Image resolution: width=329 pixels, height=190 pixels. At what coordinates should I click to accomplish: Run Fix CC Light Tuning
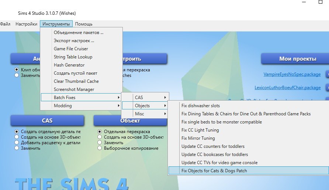coord(249,130)
